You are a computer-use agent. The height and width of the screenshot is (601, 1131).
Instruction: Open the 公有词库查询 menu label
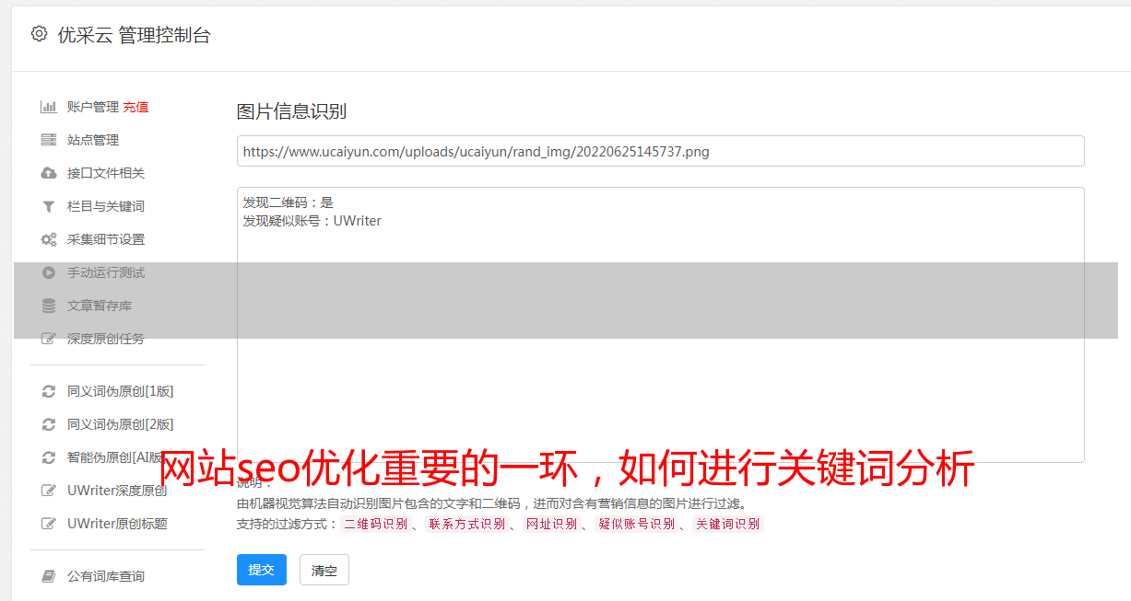pyautogui.click(x=106, y=576)
